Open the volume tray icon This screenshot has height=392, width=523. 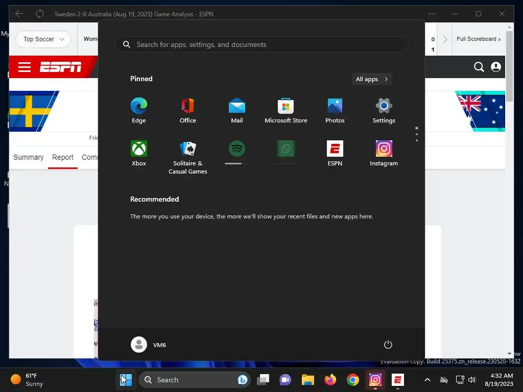pos(472,380)
